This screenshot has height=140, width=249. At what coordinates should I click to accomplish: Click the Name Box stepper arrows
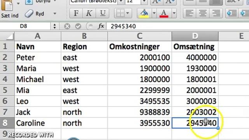54,26
